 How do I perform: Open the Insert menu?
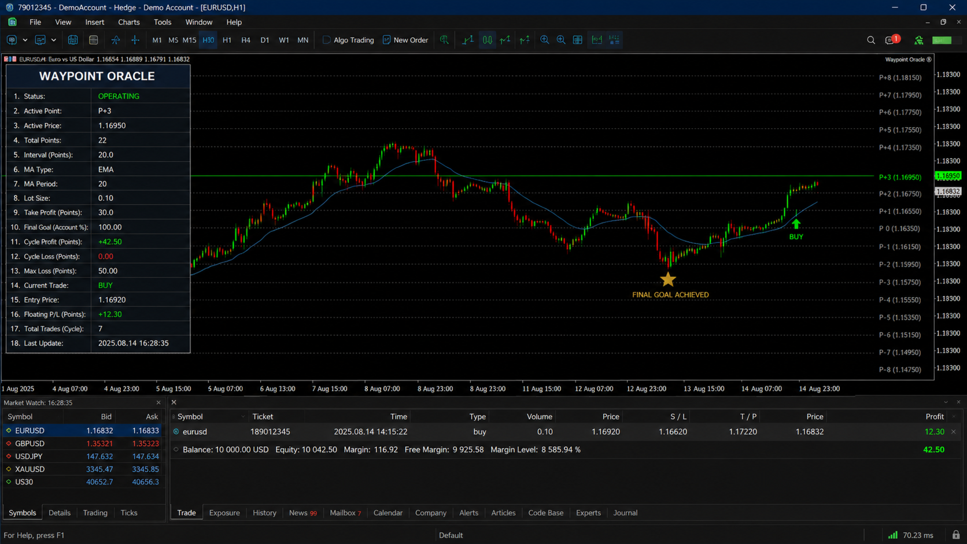(x=95, y=22)
